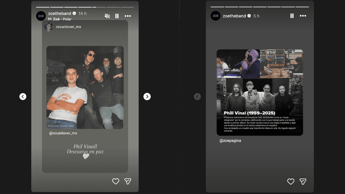Share the right story via send icon
345x194 pixels.
303,182
